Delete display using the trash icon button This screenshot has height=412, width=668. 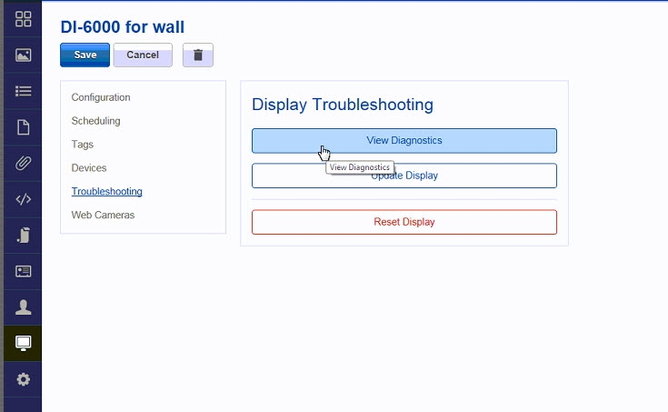click(x=198, y=55)
